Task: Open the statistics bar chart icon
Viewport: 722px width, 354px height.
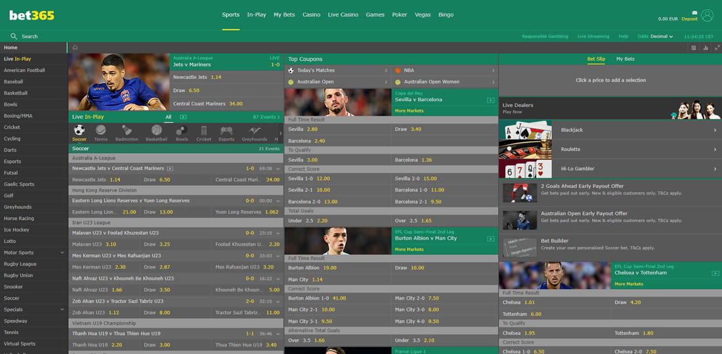Action: (x=706, y=47)
